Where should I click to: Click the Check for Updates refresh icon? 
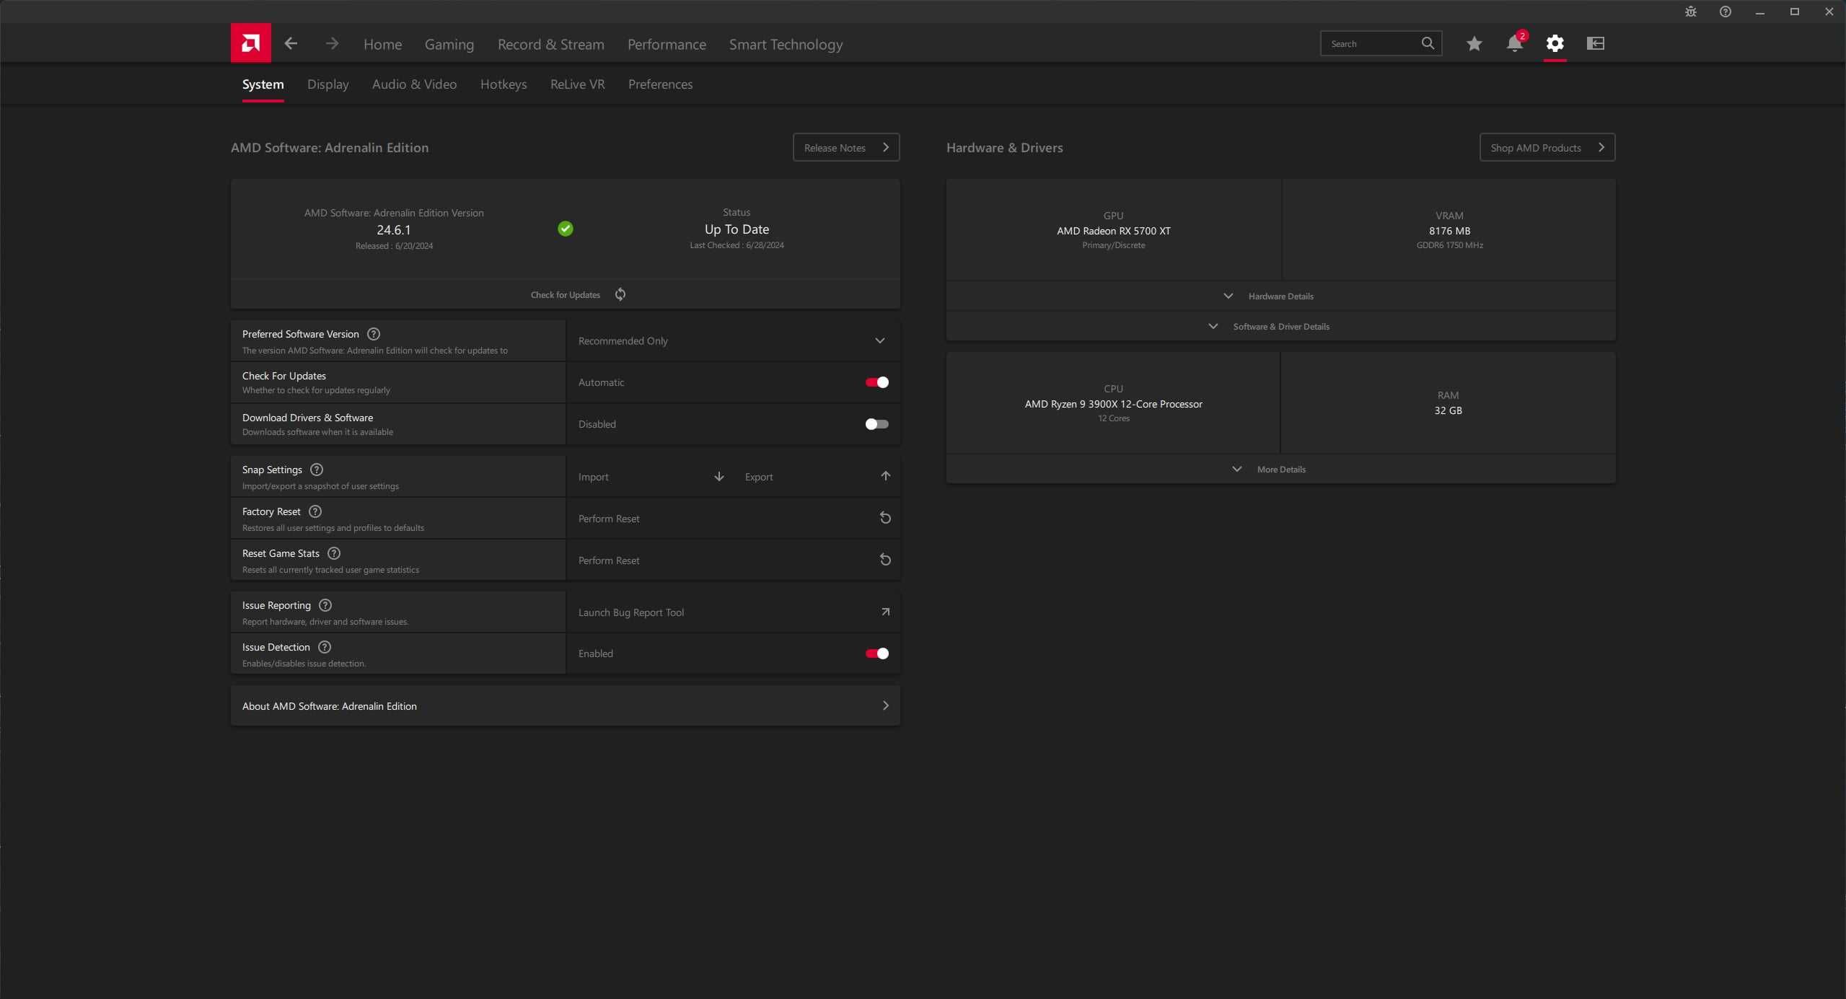620,294
